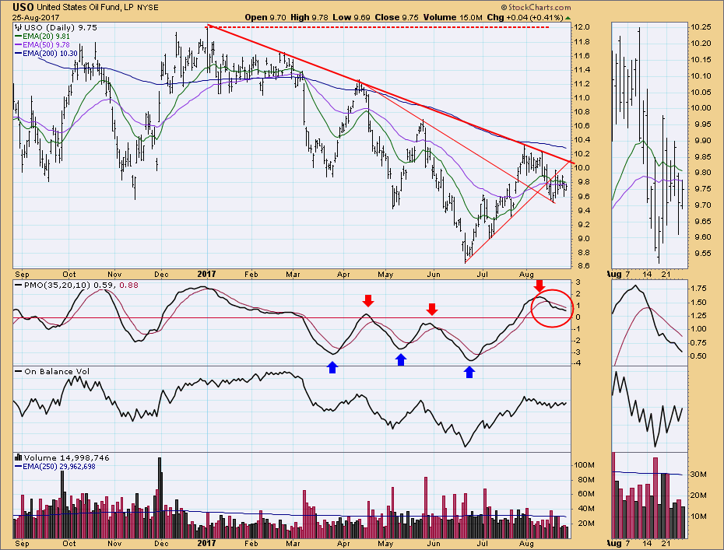Click the USO (Daily) 9.75 legend
This screenshot has height=550, width=724.
(x=56, y=28)
